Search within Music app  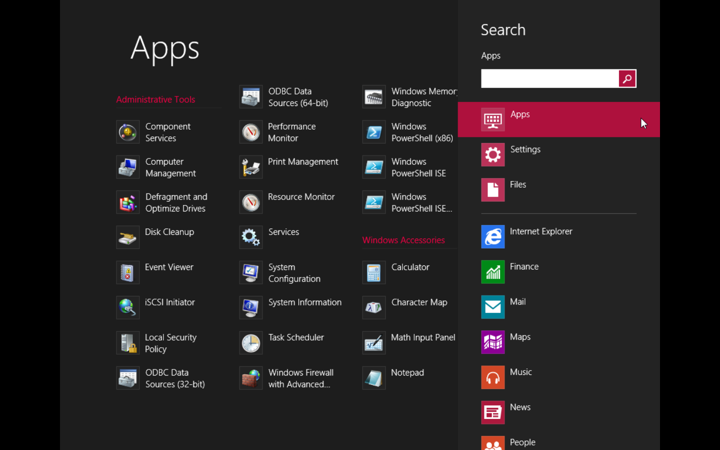click(559, 377)
